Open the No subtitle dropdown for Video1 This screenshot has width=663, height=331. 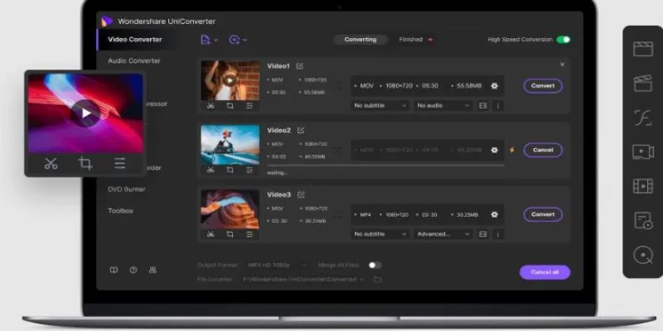[x=380, y=106]
